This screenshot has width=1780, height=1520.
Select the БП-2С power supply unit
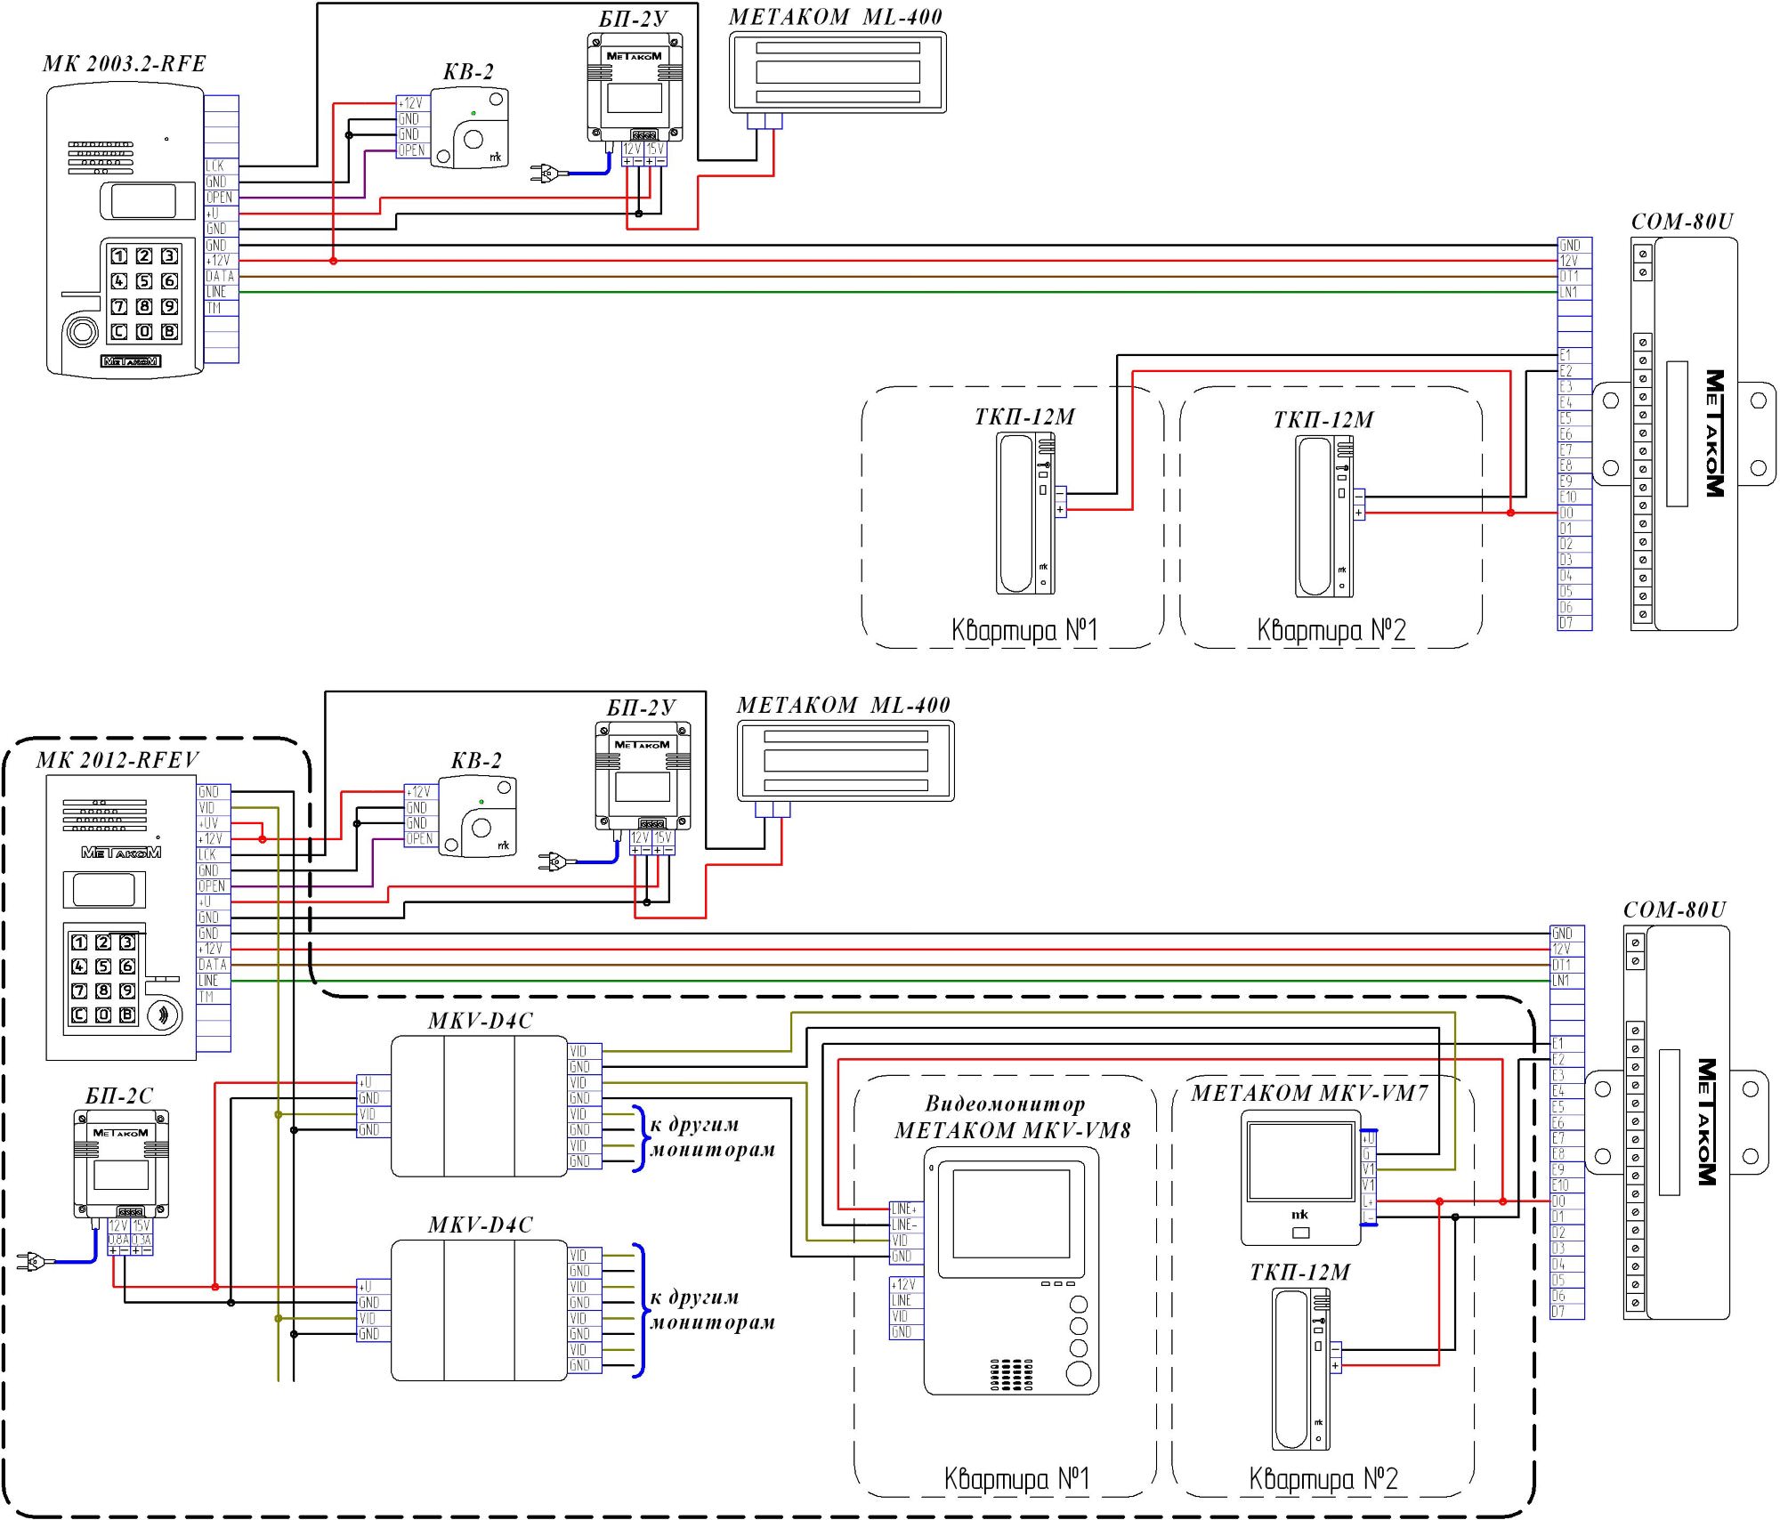[120, 1164]
